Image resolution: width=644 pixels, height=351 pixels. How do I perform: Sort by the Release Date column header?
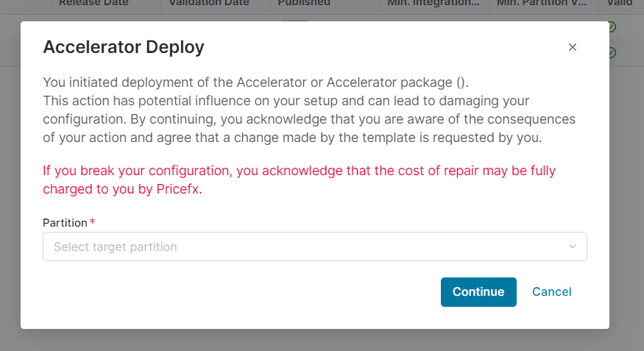click(93, 4)
